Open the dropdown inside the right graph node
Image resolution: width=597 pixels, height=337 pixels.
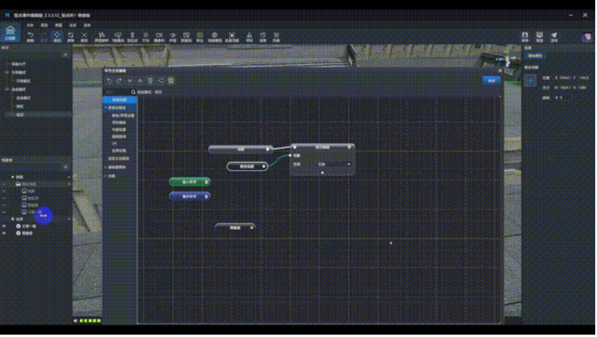[334, 164]
